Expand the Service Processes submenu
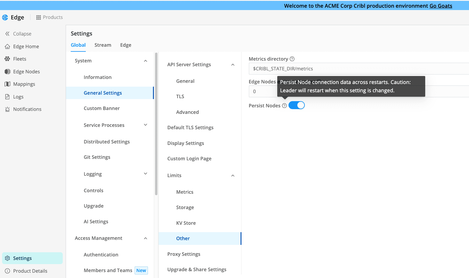This screenshot has width=469, height=278. (145, 125)
